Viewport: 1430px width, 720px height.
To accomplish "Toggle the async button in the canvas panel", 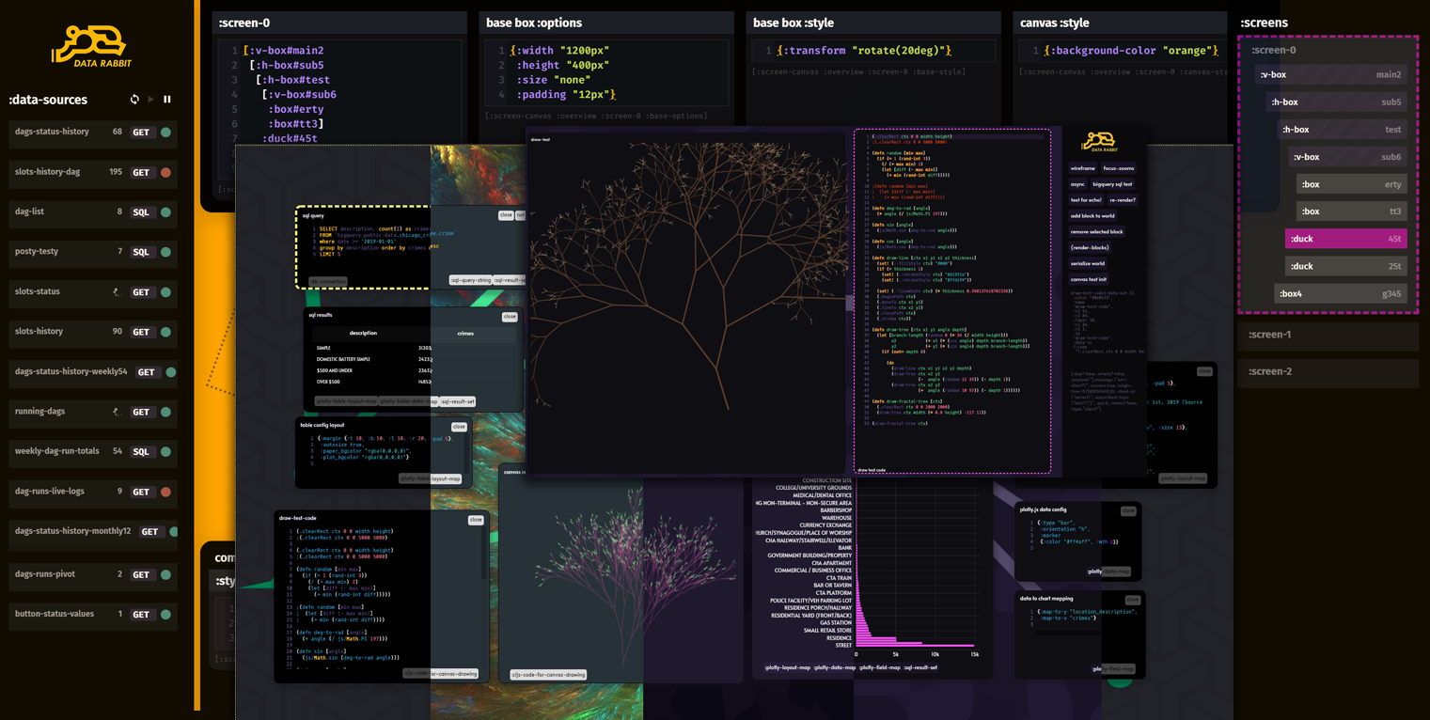I will (x=1077, y=184).
